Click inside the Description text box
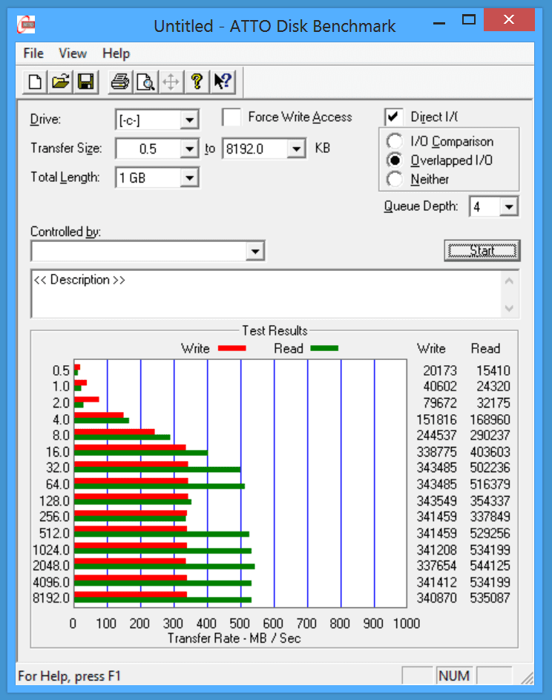552x700 pixels. pyautogui.click(x=266, y=294)
